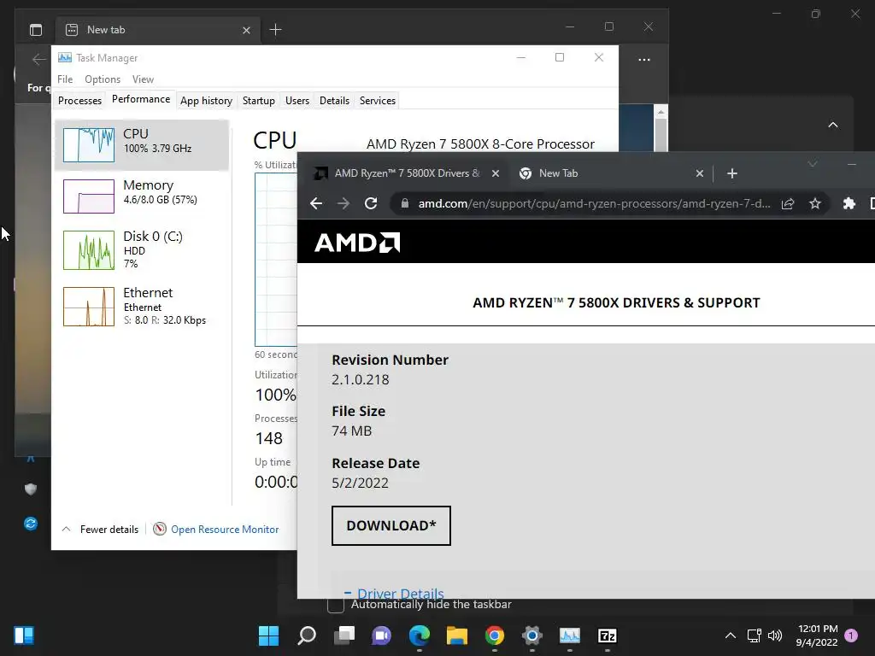Click the Resource Monitor gauge icon
Screen dimensions: 875x656
click(160, 529)
